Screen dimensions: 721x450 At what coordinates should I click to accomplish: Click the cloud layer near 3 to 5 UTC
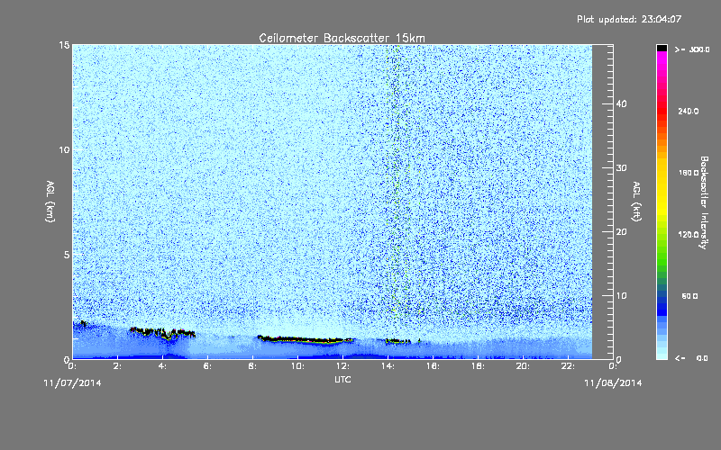(162, 333)
